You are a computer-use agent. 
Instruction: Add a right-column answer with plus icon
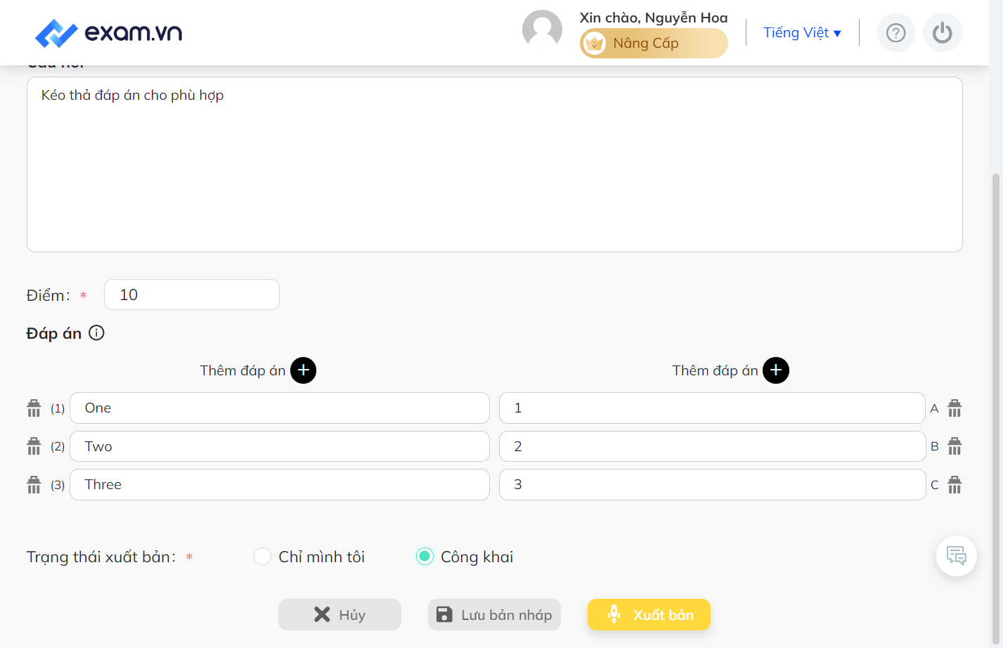776,370
